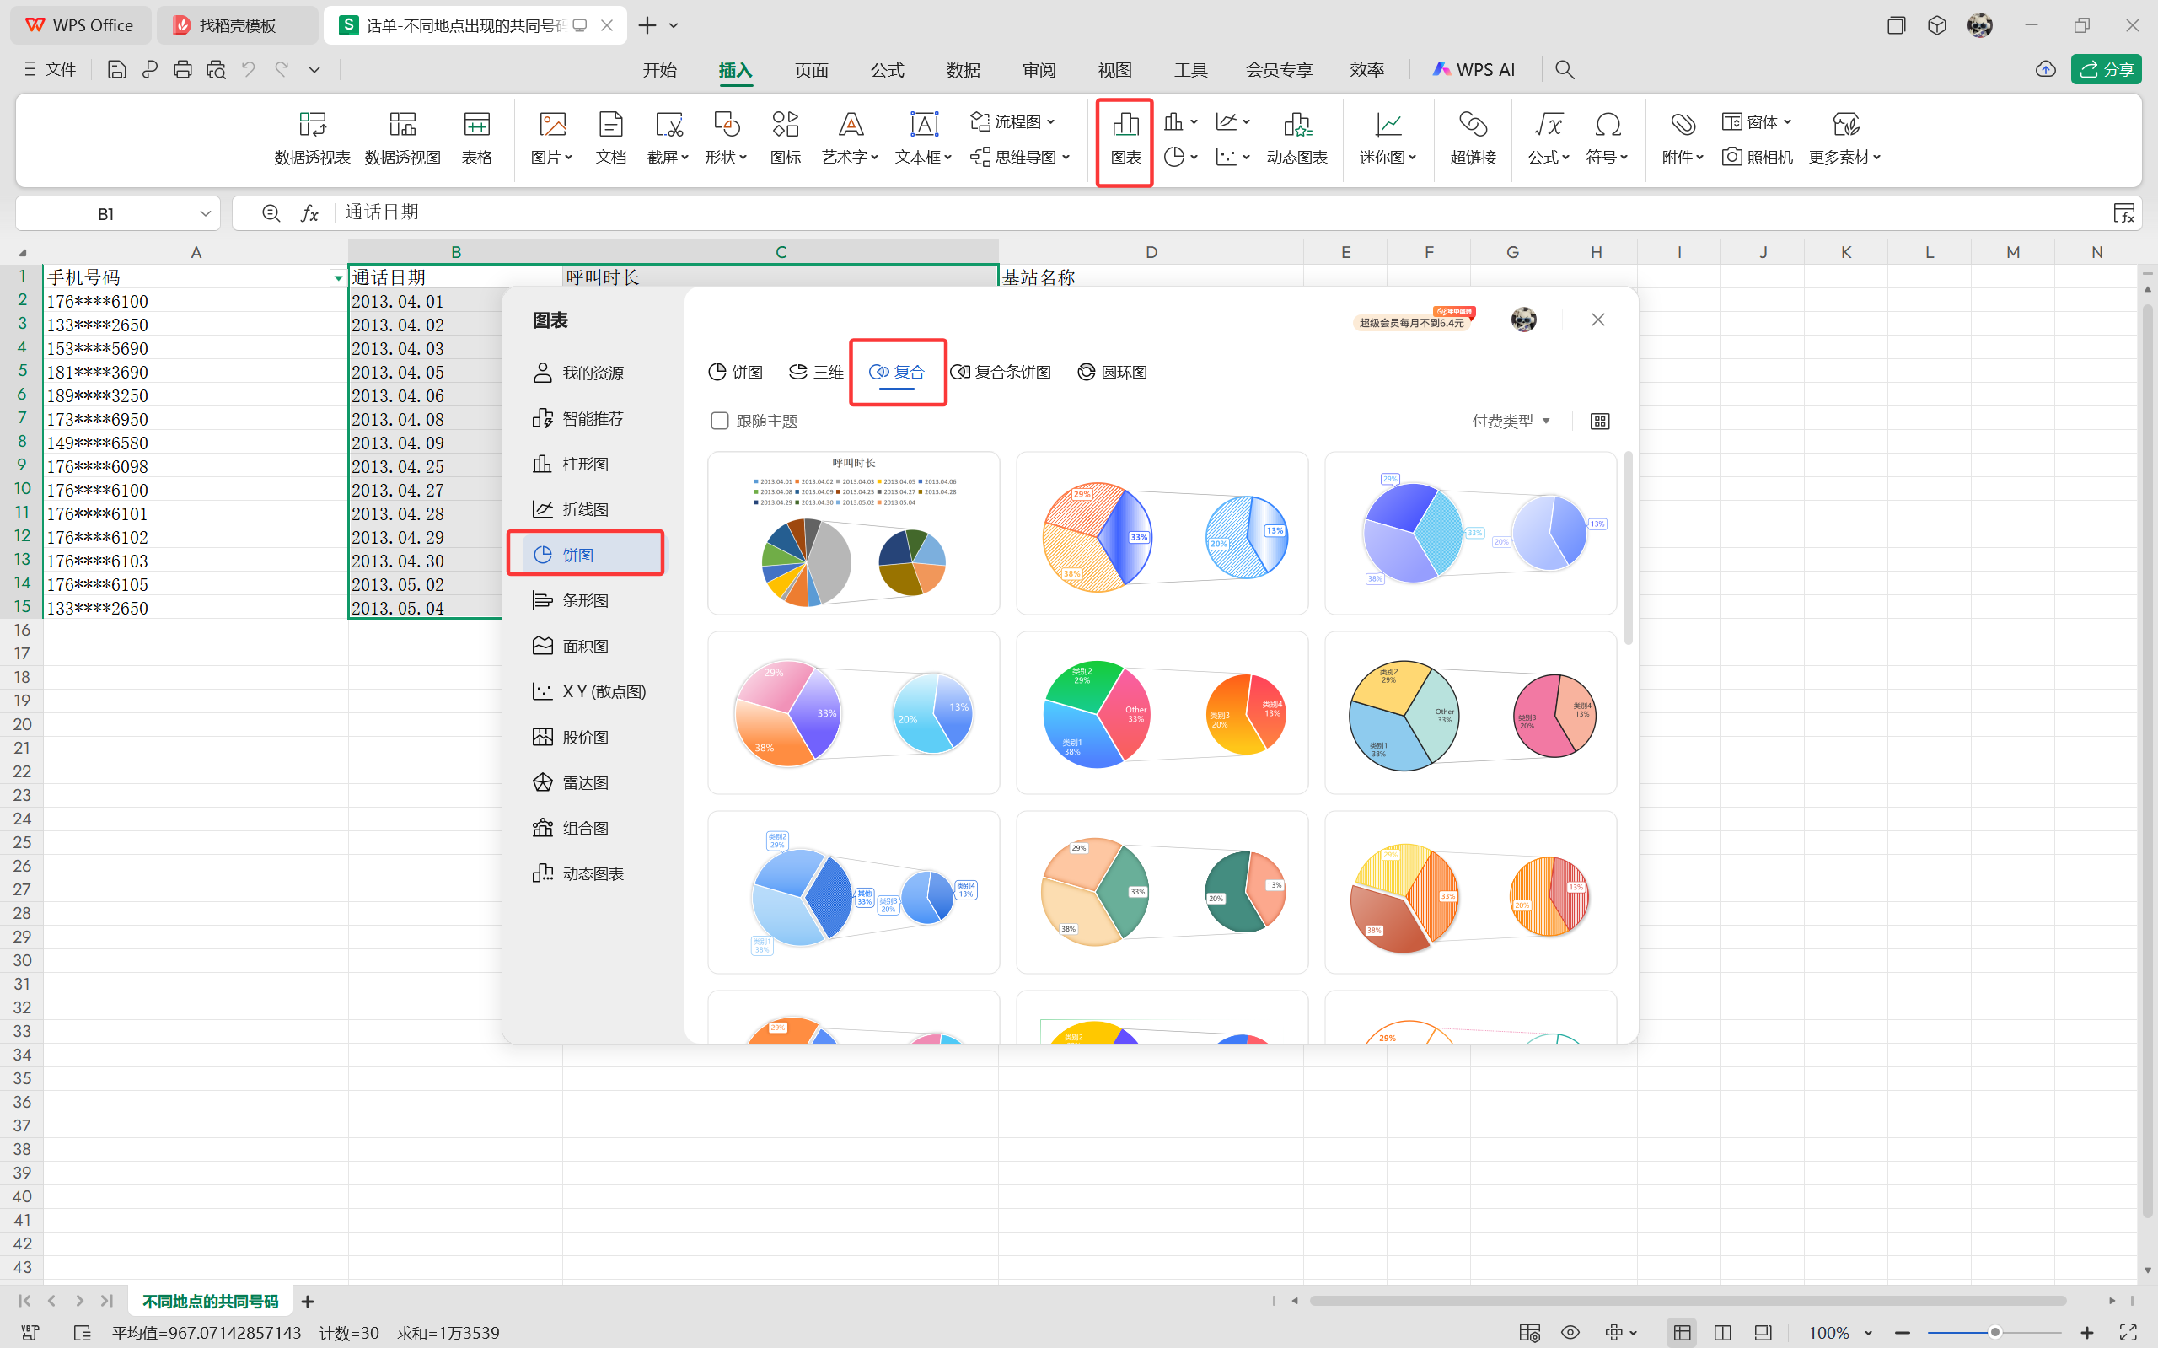The width and height of the screenshot is (2158, 1348).
Task: Select Radar chart (雷达图) in chart sidebar
Action: point(585,783)
